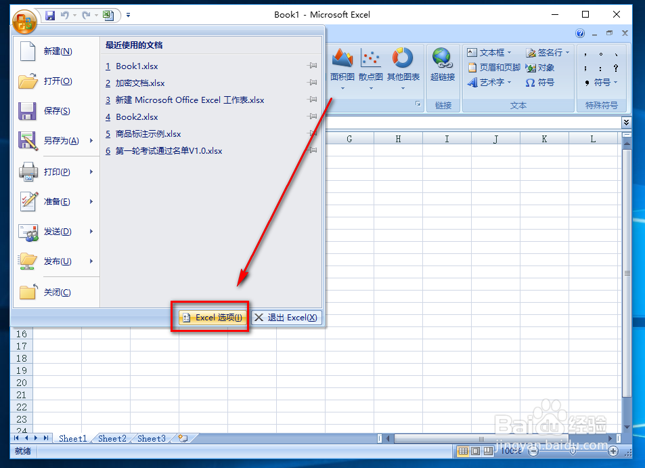Switch to Sheet3 tab
This screenshot has height=468, width=645.
152,438
